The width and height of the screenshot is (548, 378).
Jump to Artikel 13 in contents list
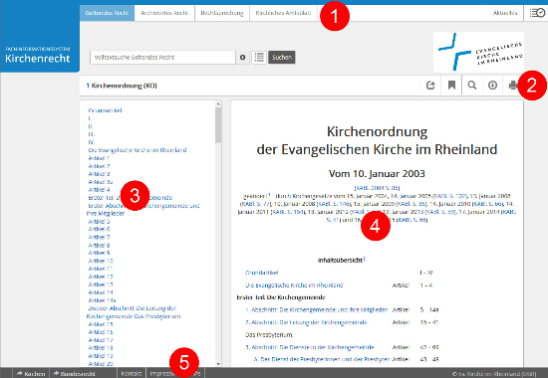tap(101, 284)
